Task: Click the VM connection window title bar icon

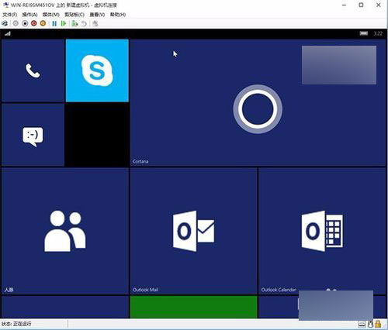Action: click(5, 5)
